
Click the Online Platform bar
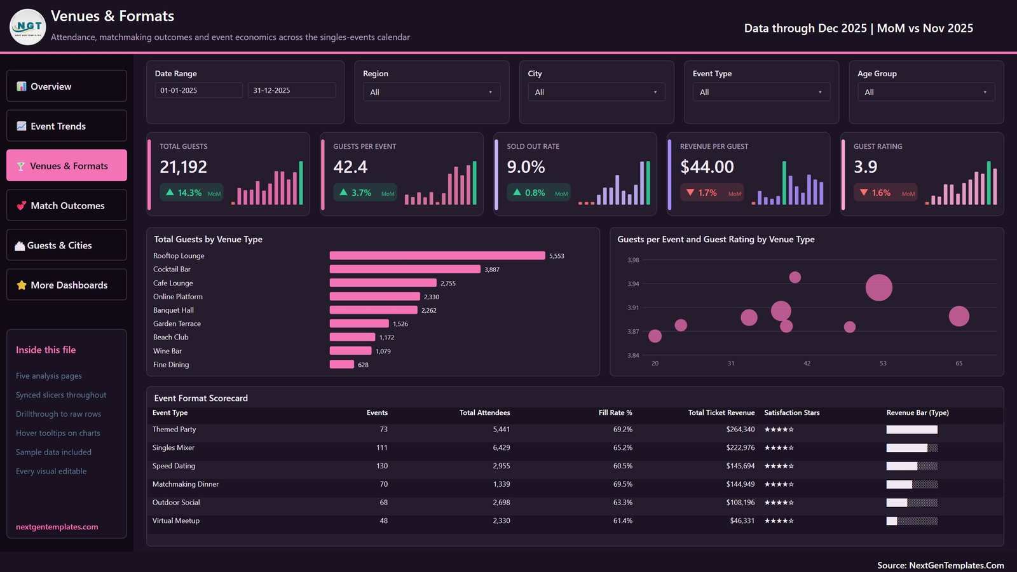coord(375,296)
